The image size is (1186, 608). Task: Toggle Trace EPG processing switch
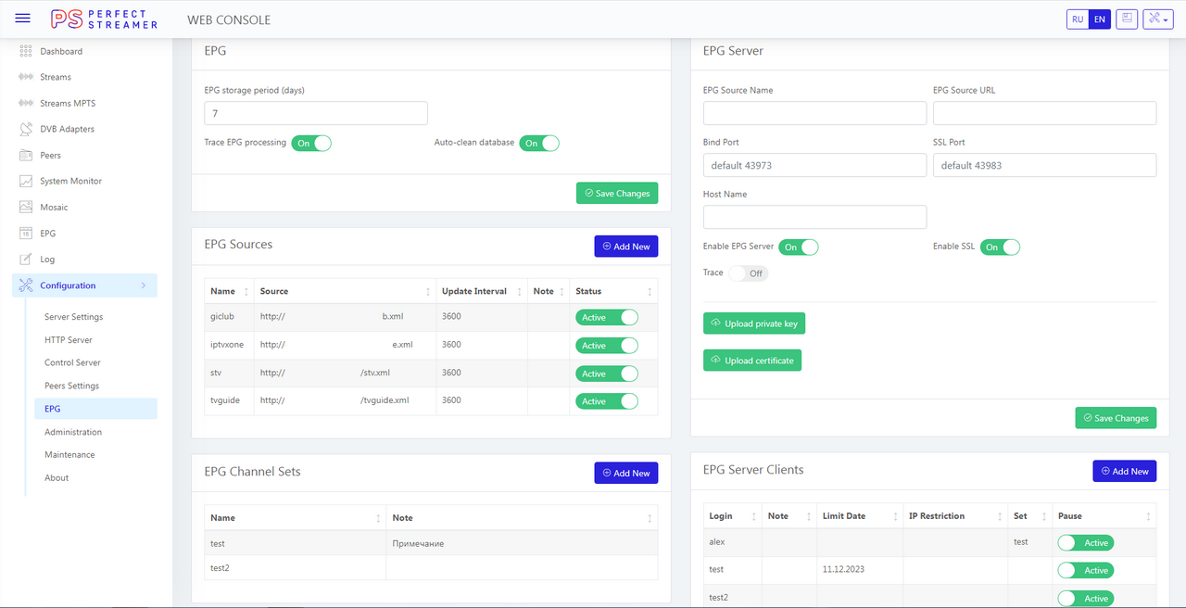pyautogui.click(x=311, y=144)
